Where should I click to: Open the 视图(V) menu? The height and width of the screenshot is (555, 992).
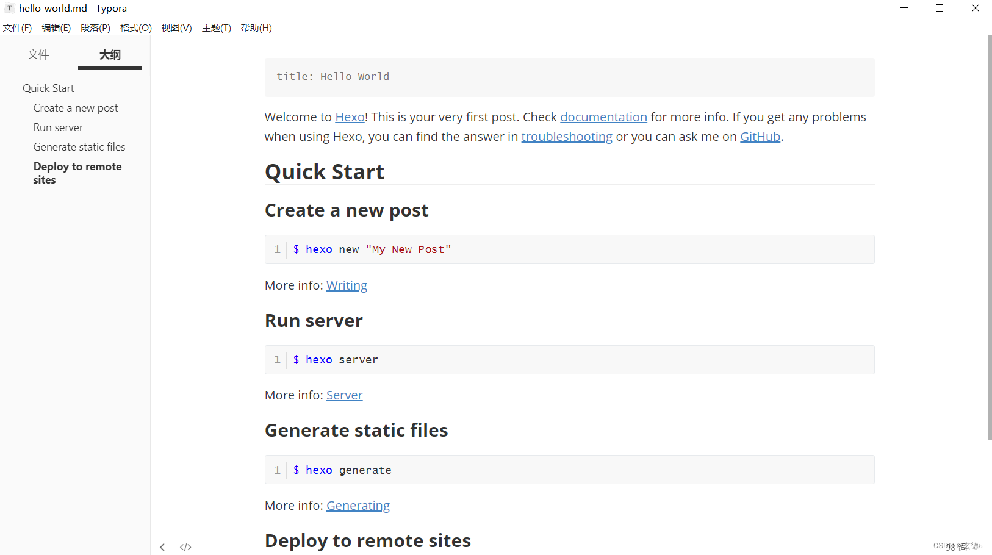coord(177,28)
